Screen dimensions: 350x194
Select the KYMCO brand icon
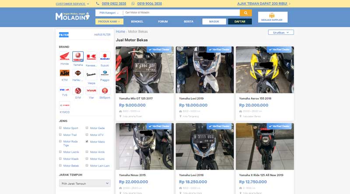(x=64, y=106)
